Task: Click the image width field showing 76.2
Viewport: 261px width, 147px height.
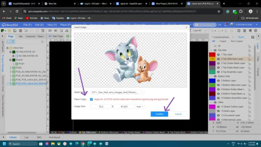Action: point(100,106)
